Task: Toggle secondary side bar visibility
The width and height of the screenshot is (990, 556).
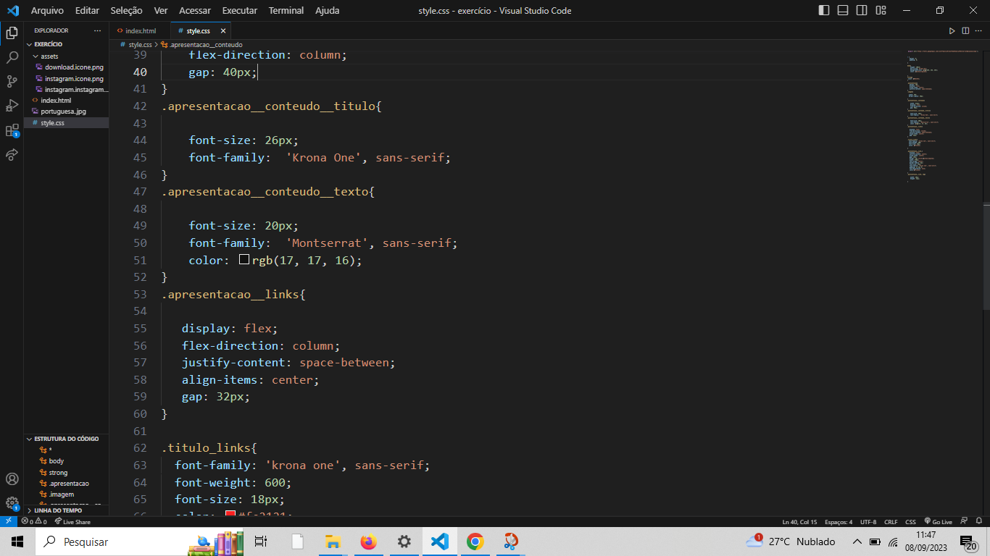Action: [x=862, y=10]
